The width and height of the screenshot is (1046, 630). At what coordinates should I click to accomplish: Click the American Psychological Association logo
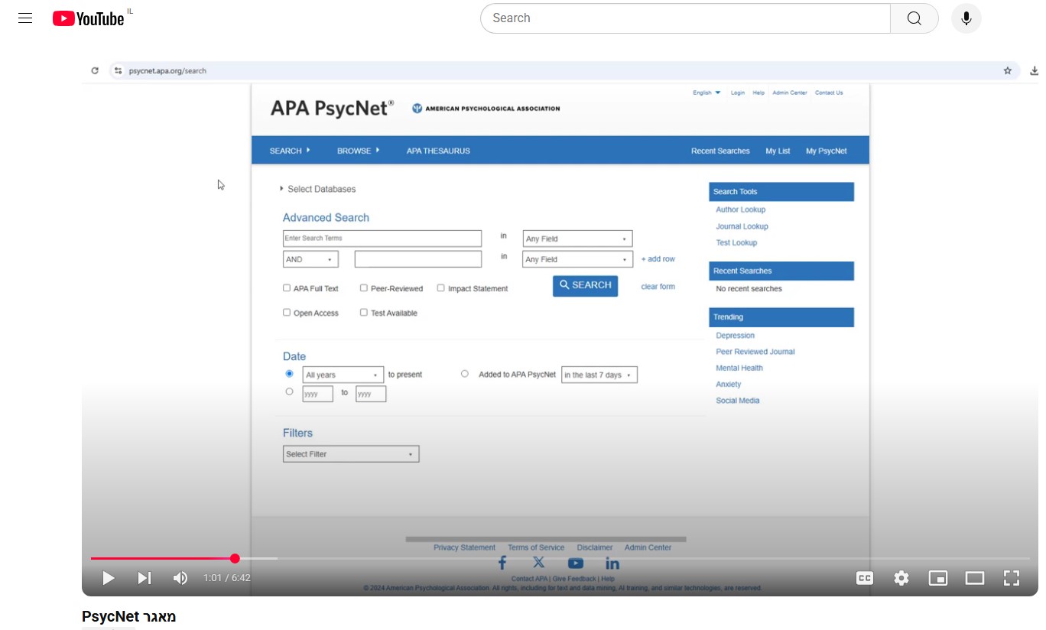[486, 109]
